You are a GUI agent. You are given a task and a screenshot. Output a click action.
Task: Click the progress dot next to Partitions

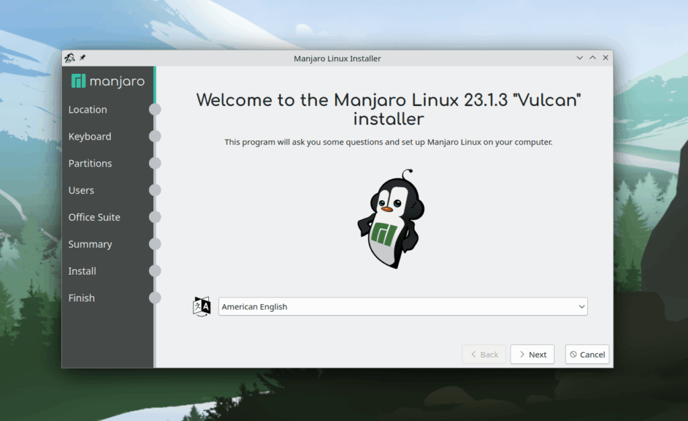coord(155,163)
